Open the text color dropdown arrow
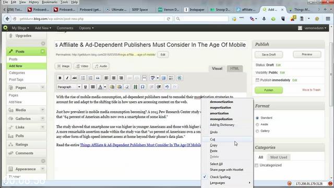The image size is (334, 188). click(x=105, y=87)
